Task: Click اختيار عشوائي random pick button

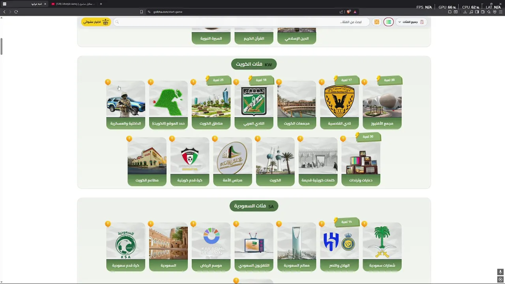Action: point(95,22)
